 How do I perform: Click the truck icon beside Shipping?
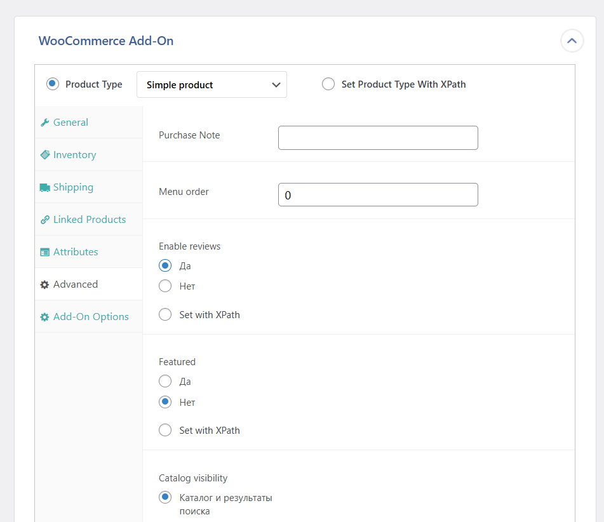[44, 187]
